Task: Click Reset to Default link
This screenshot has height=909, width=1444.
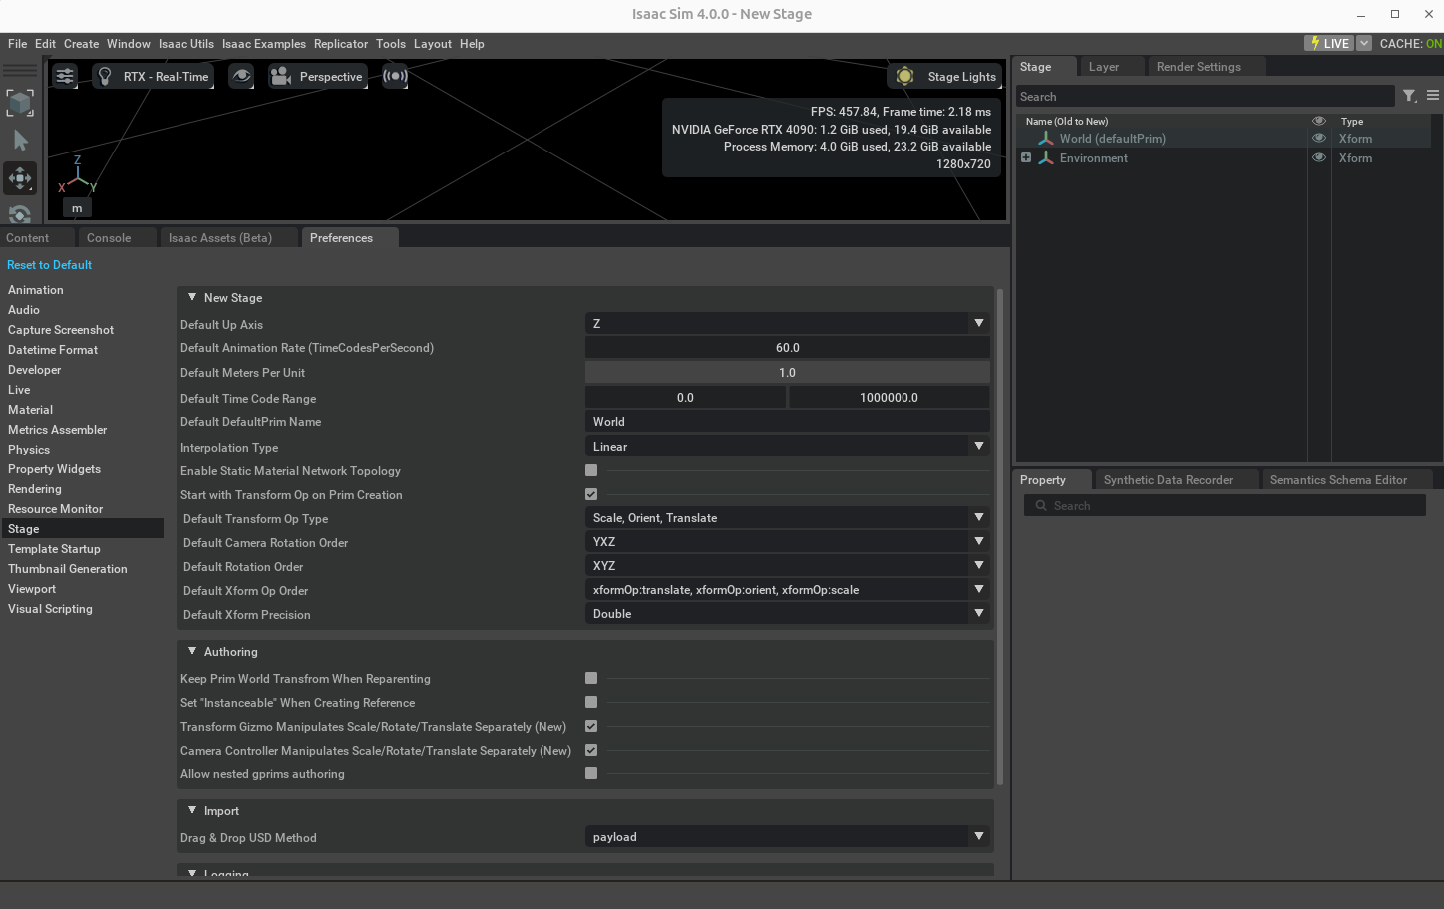Action: point(49,265)
